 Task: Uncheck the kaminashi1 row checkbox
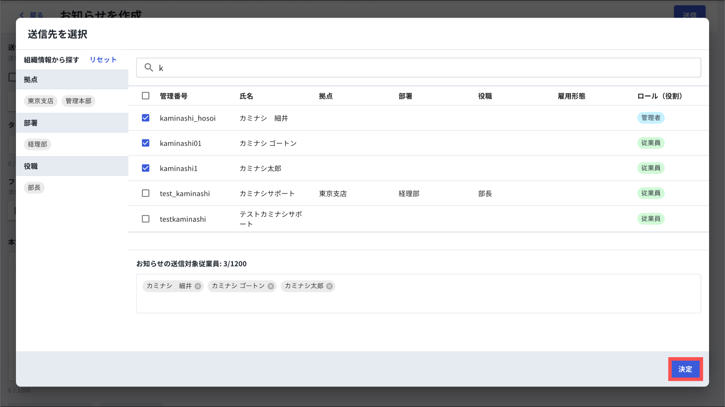pos(145,168)
